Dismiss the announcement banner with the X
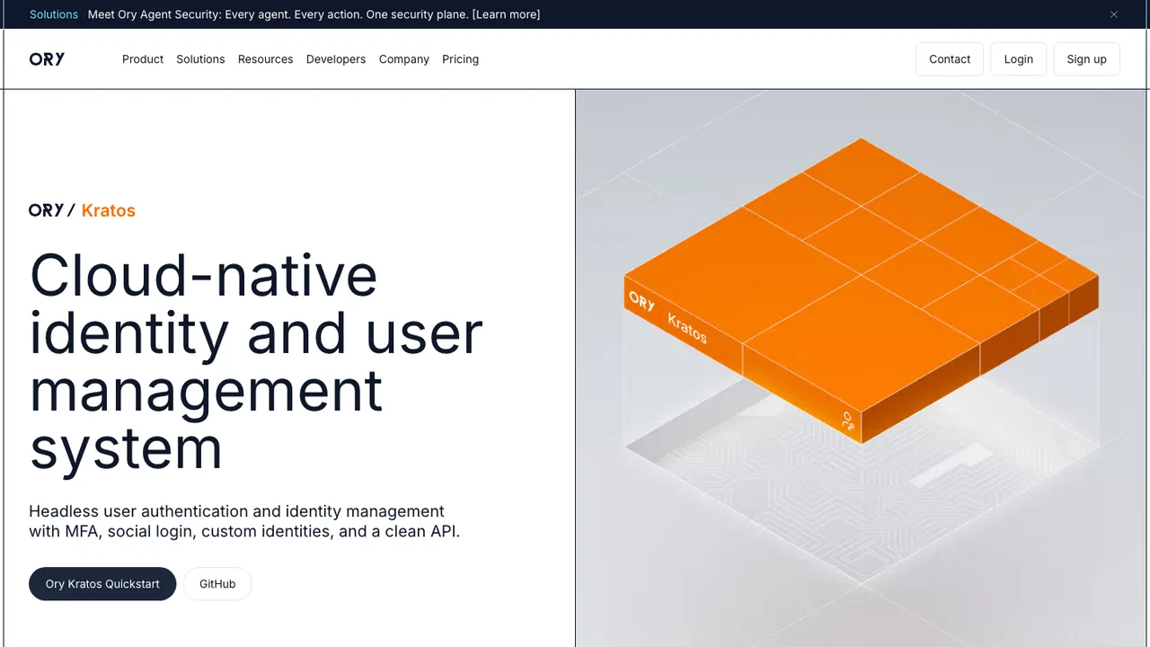1150x647 pixels. (1114, 14)
